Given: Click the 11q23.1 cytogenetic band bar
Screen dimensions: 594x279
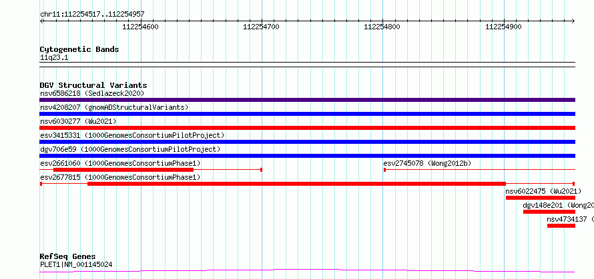Looking at the screenshot, I should (x=307, y=65).
